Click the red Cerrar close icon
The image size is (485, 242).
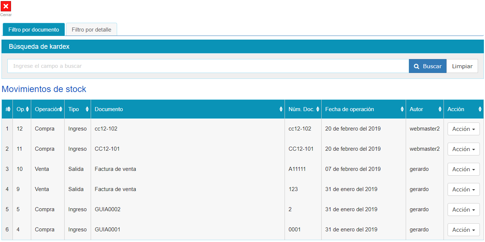[6, 6]
